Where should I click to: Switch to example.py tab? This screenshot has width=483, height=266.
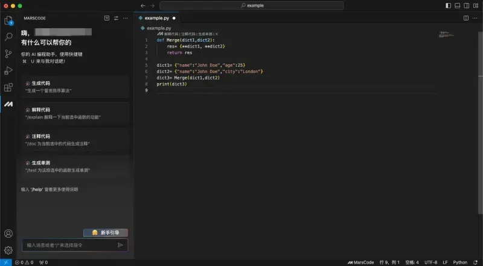pos(156,18)
